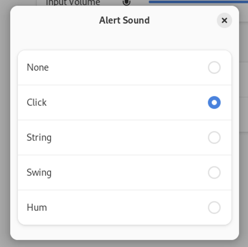Click the middle of the Hum row
Image resolution: width=248 pixels, height=247 pixels.
[124, 208]
